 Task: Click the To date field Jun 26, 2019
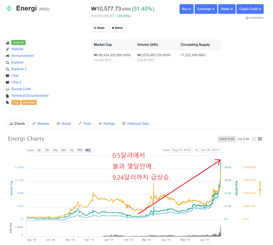tap(210, 150)
